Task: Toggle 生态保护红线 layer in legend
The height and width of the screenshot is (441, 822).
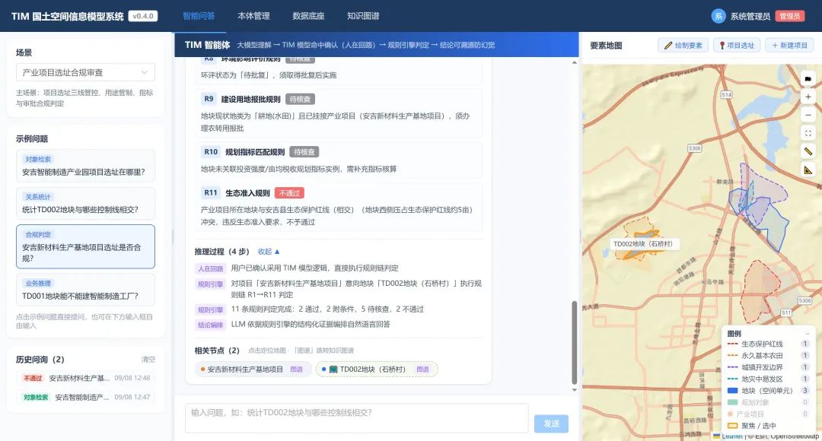Action: point(768,344)
